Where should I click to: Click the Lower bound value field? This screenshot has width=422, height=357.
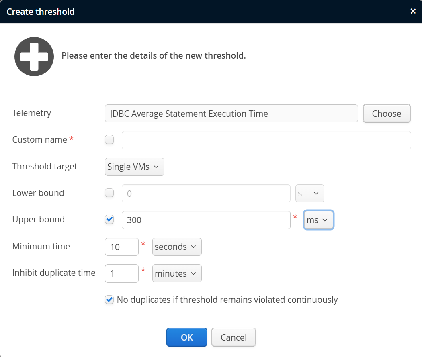coord(206,194)
